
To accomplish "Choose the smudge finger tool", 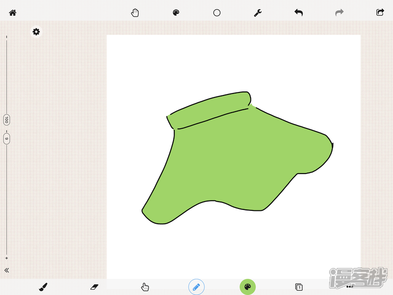I will pyautogui.click(x=145, y=287).
